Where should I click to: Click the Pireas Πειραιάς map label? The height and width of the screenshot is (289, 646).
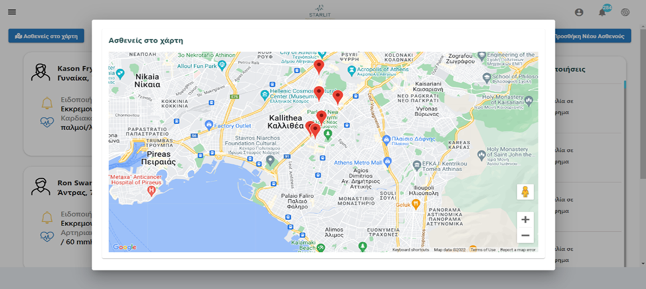[x=159, y=158]
